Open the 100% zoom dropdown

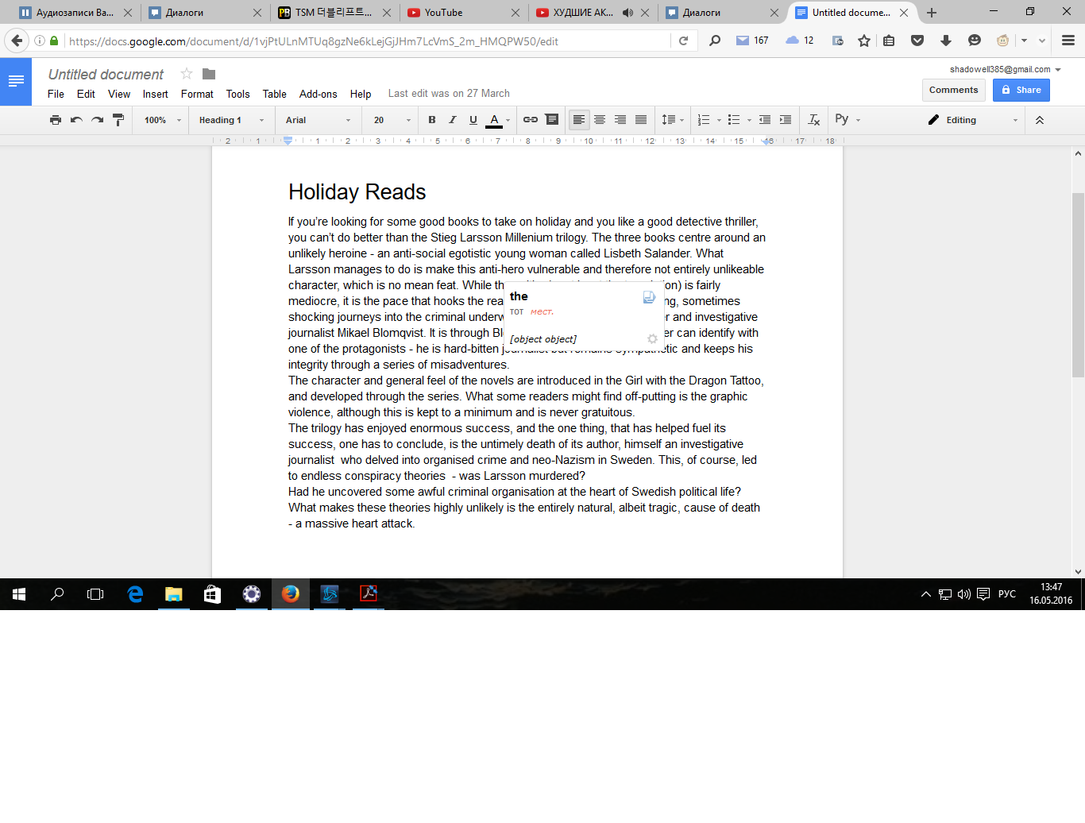click(x=162, y=120)
